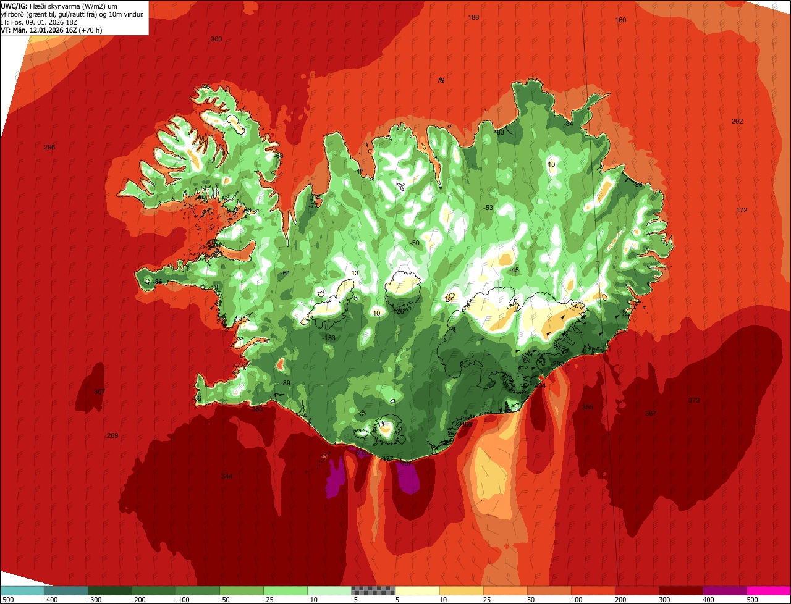Screen dimensions: 791x604
Task: Click the dark maroon 300 to 400 swatch
Action: (680, 590)
